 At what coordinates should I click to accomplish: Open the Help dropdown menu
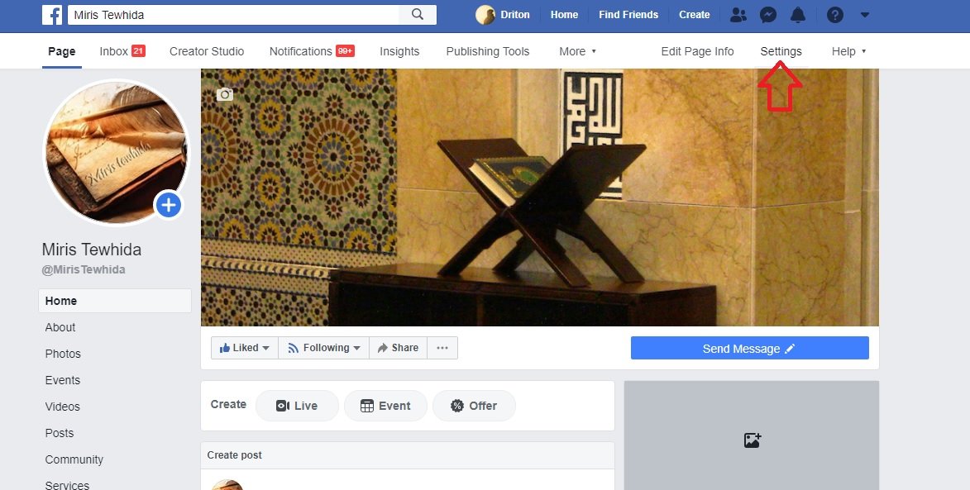[848, 51]
